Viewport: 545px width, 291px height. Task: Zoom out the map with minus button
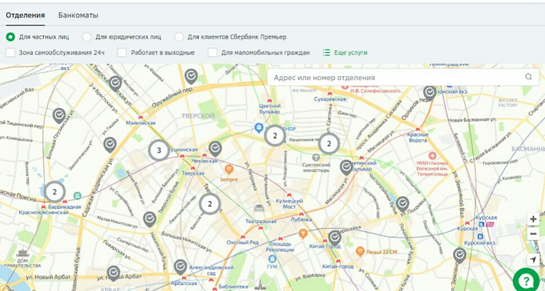pos(533,233)
